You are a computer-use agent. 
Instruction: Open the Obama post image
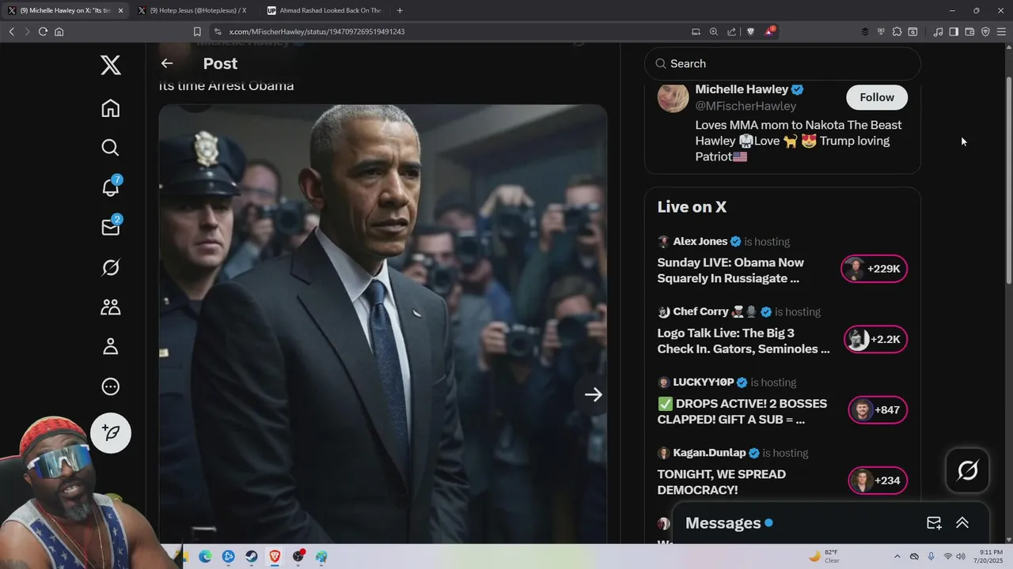pyautogui.click(x=383, y=324)
